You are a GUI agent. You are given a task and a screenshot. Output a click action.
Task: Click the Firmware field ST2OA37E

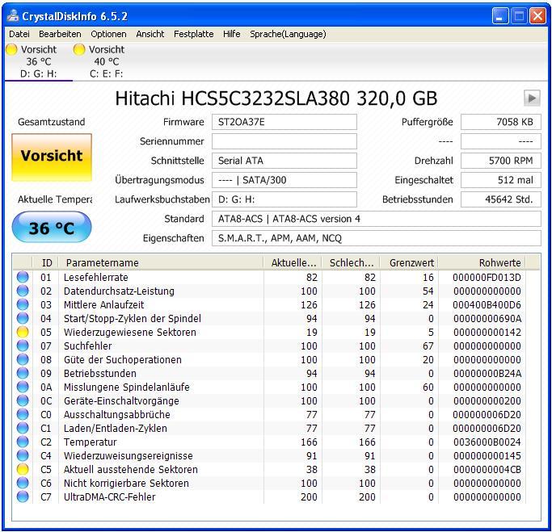point(284,122)
